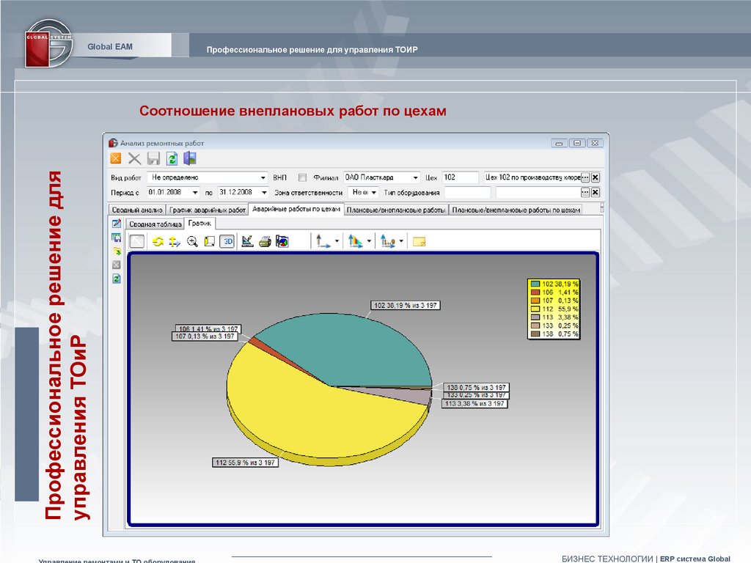Click the yellow 112 legend color swatch

pyautogui.click(x=535, y=309)
